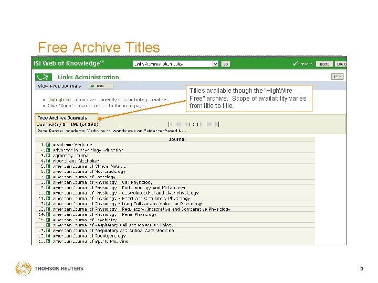Viewport: 378px width, 283px height.
Task: Click the double-arrow skip-back pagination icon
Action: tap(178, 124)
